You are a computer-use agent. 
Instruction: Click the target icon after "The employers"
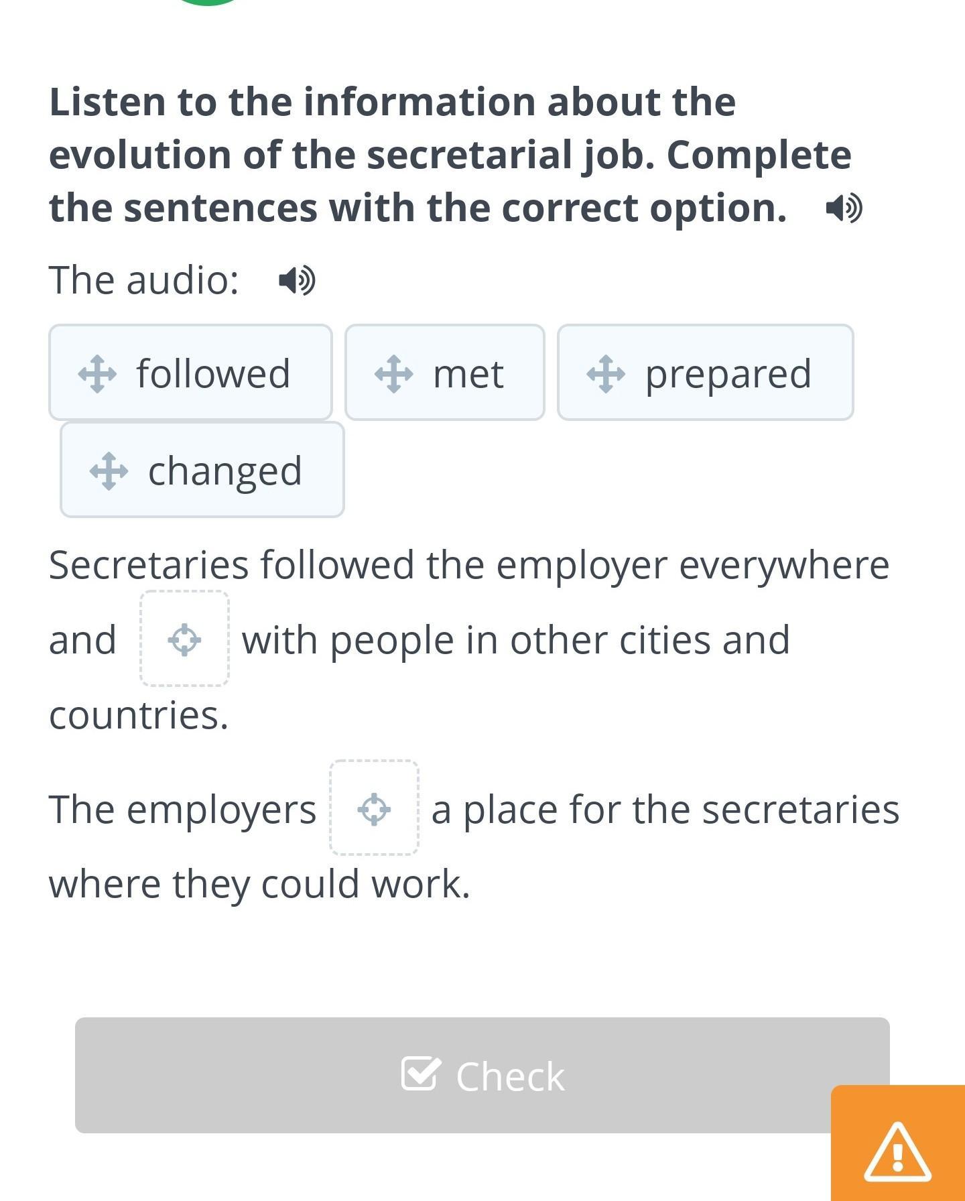point(374,809)
